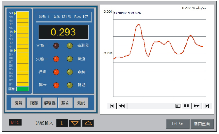Rewind the trend chart playback
The image size is (219, 134).
point(122,106)
